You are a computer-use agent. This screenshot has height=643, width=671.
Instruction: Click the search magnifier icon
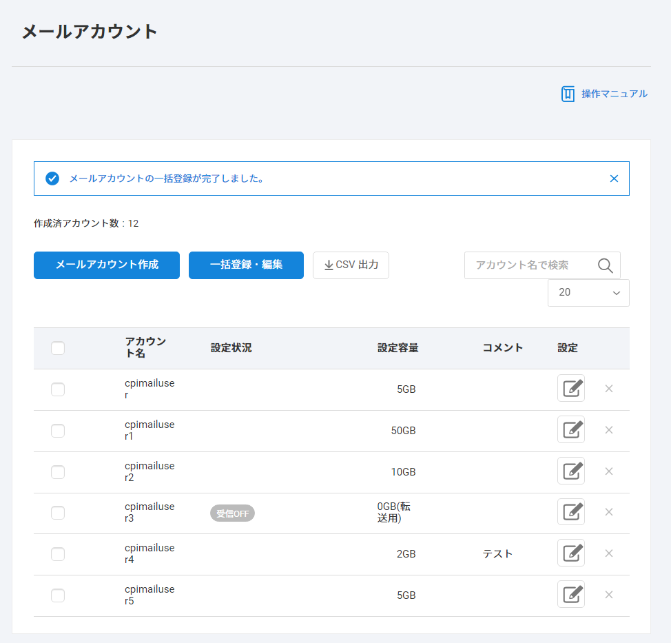[x=605, y=266]
